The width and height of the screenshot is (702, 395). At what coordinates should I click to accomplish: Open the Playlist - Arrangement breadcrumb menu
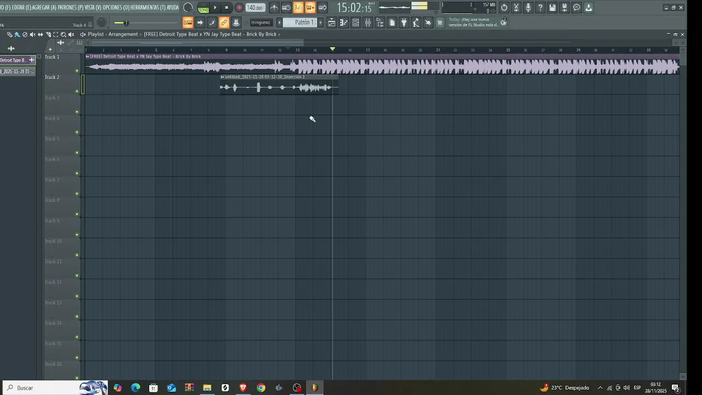point(113,35)
